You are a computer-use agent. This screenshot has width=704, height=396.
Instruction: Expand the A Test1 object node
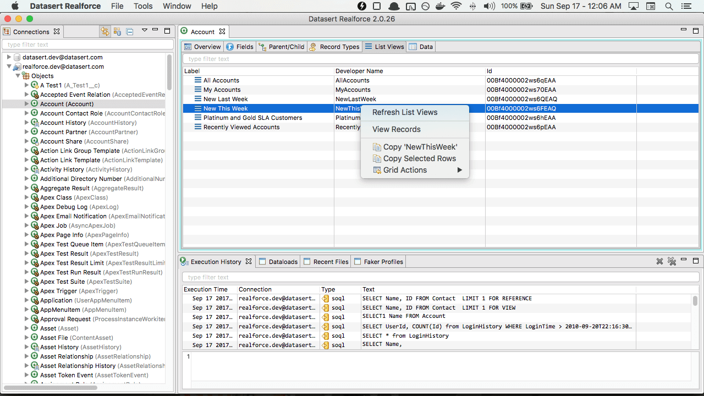pos(26,85)
